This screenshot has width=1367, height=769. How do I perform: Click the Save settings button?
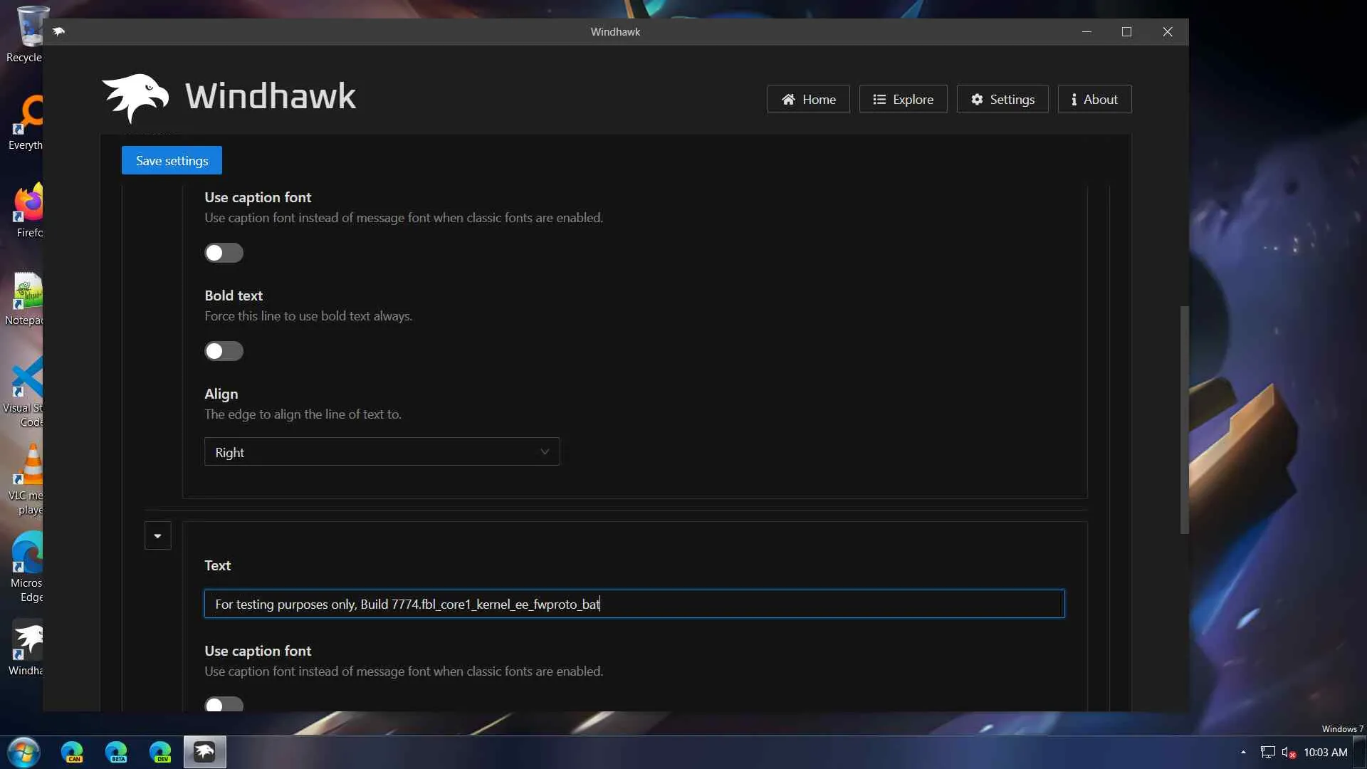(172, 161)
